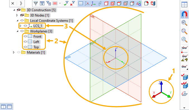Click the vertical split layout button

pyautogui.click(x=3, y=107)
